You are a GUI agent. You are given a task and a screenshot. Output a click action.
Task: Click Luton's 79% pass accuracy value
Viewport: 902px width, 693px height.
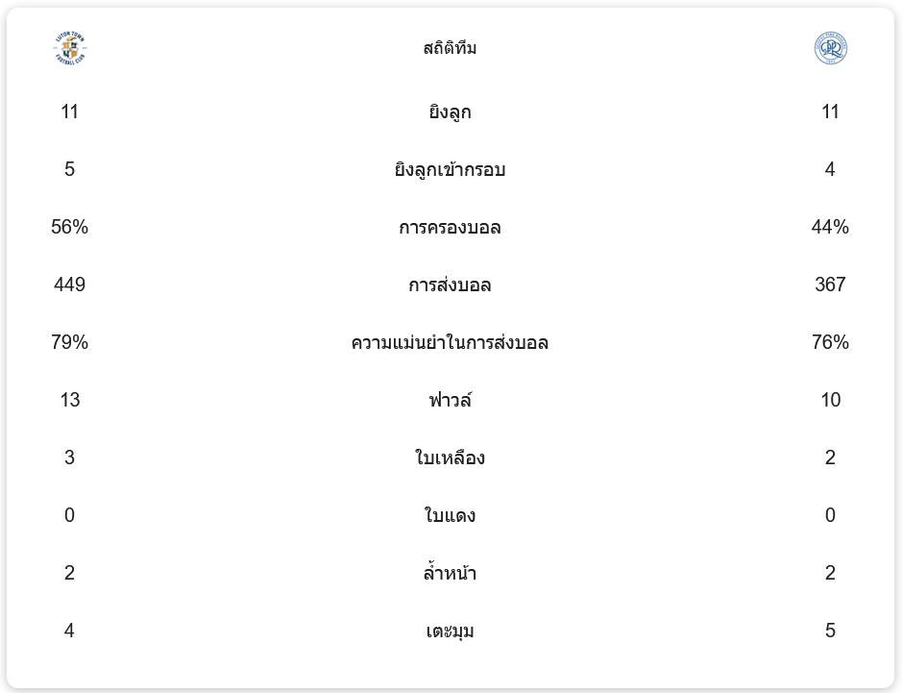[70, 343]
